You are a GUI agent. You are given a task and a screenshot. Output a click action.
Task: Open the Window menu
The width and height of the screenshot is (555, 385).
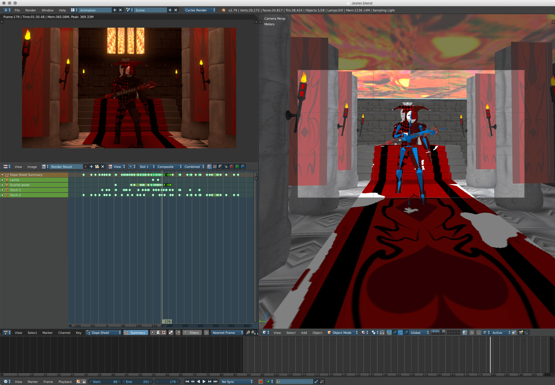tap(47, 10)
